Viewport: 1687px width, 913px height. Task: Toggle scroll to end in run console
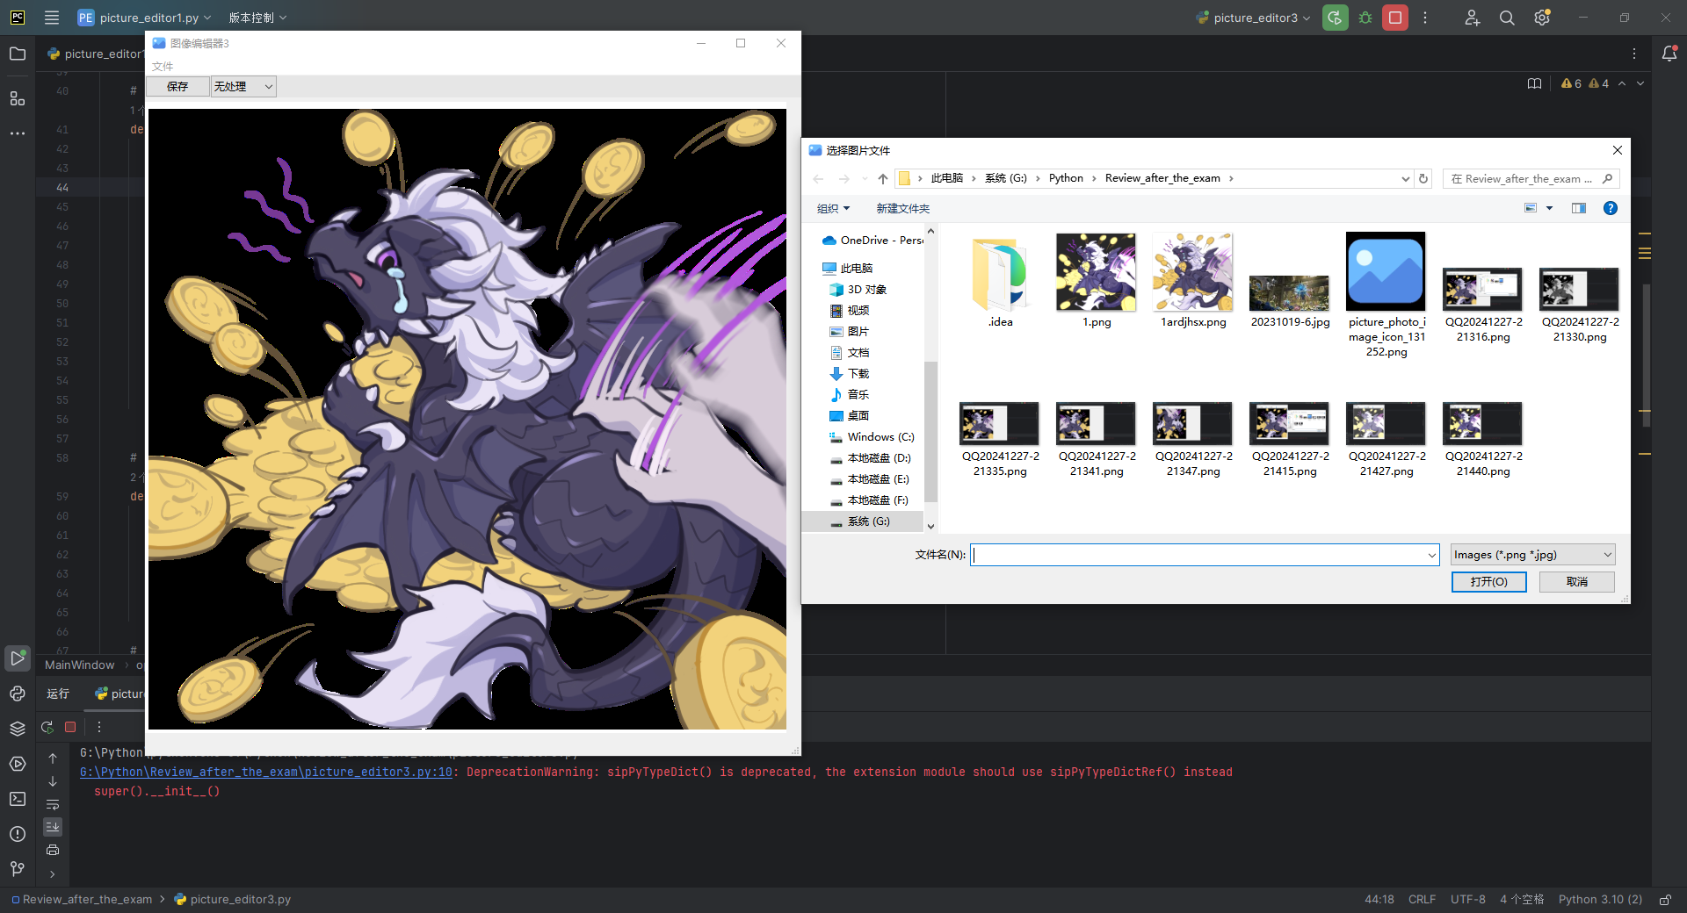point(53,827)
